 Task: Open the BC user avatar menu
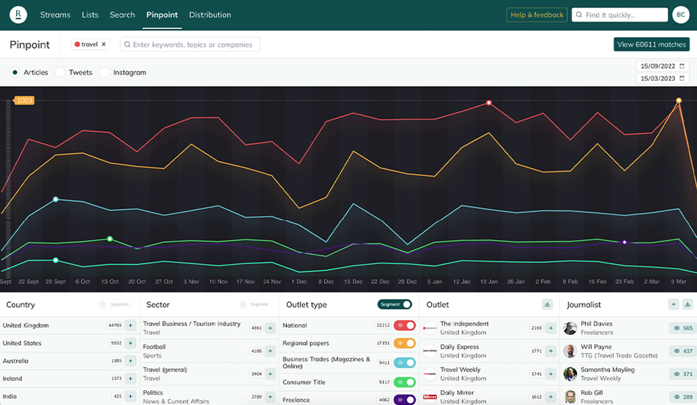(680, 15)
